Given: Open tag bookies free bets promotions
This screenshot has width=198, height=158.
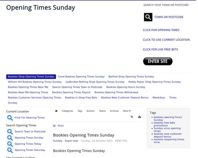Looking at the screenshot, I should pos(164,124).
